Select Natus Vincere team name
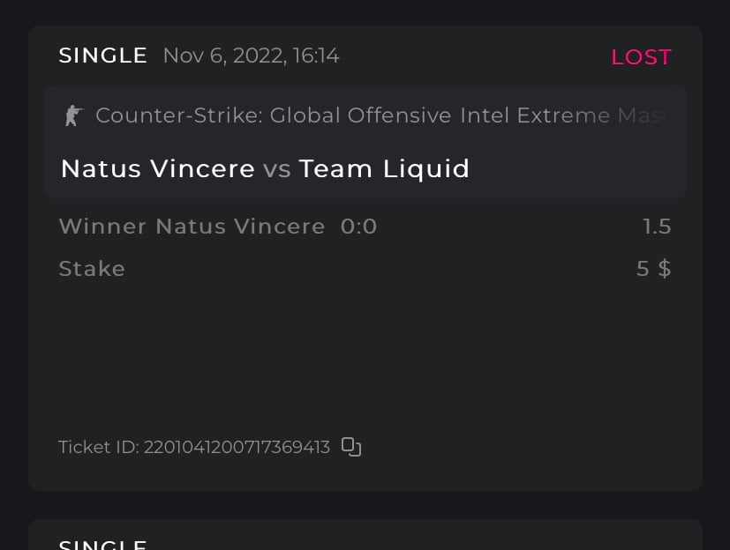The image size is (730, 550). [157, 168]
